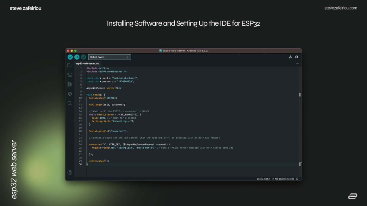Toggle notifications bell in status bar
This screenshot has height=206, width=367.
(x=297, y=179)
